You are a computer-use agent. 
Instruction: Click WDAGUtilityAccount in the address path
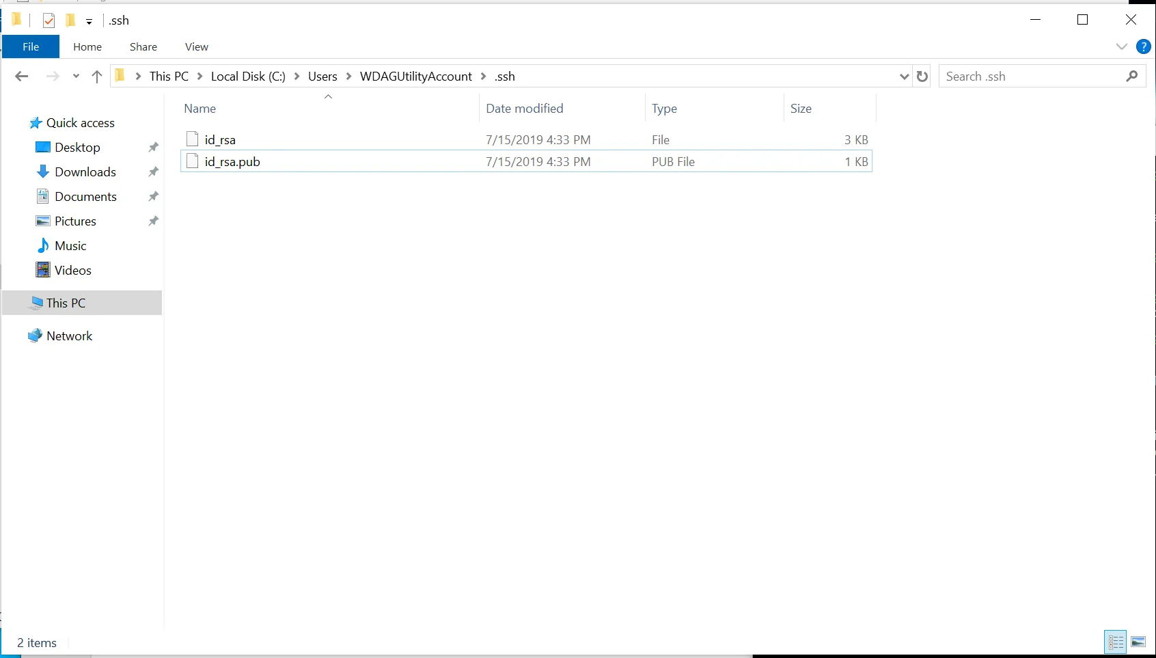[x=415, y=77]
